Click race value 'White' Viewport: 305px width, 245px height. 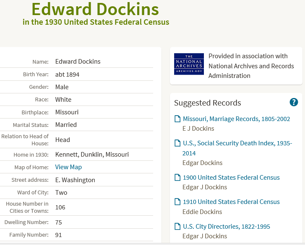click(x=63, y=100)
